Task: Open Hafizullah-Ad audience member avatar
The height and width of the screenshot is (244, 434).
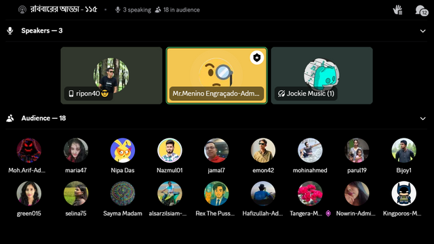Action: [263, 194]
